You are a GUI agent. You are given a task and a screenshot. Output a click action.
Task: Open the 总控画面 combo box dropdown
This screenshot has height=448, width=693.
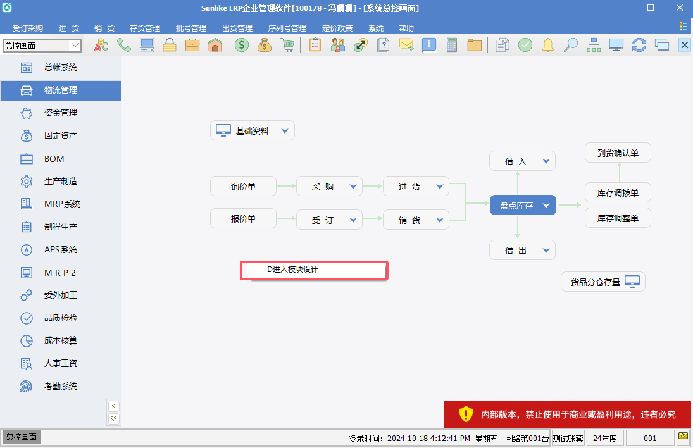point(75,45)
